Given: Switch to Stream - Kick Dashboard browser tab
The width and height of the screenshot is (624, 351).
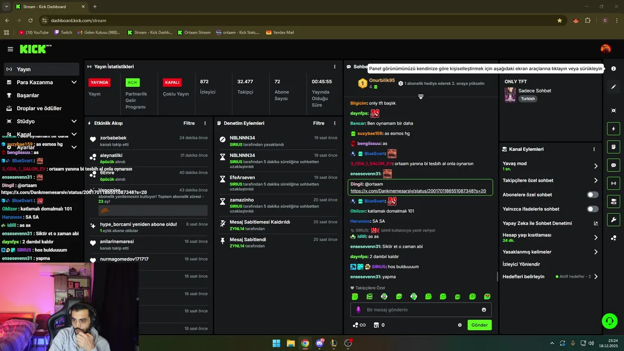Looking at the screenshot, I should tap(50, 7).
